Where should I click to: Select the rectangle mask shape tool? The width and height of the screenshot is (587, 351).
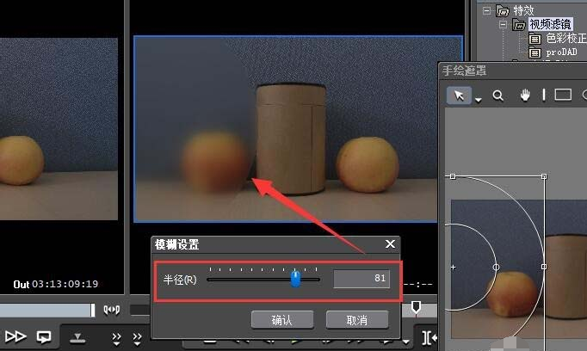[x=563, y=95]
